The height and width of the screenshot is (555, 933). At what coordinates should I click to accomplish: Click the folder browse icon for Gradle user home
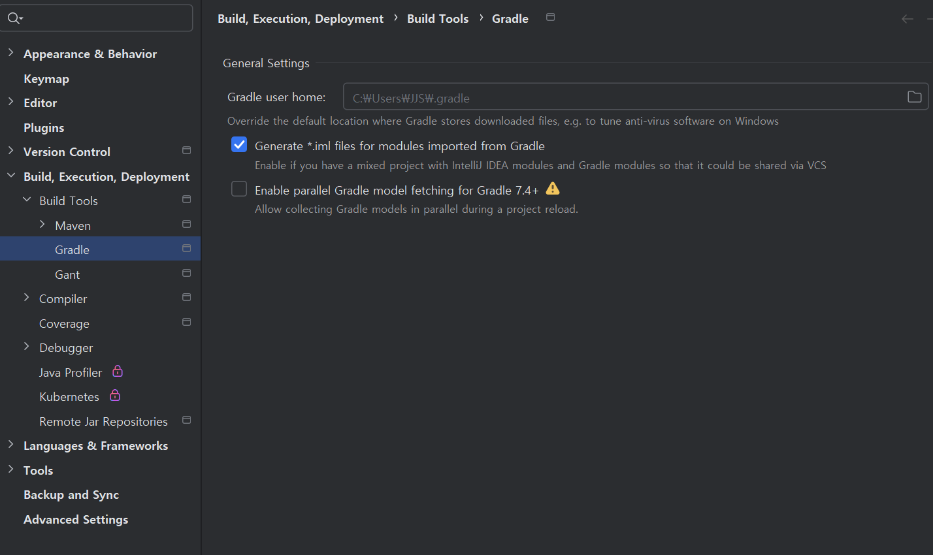(914, 97)
